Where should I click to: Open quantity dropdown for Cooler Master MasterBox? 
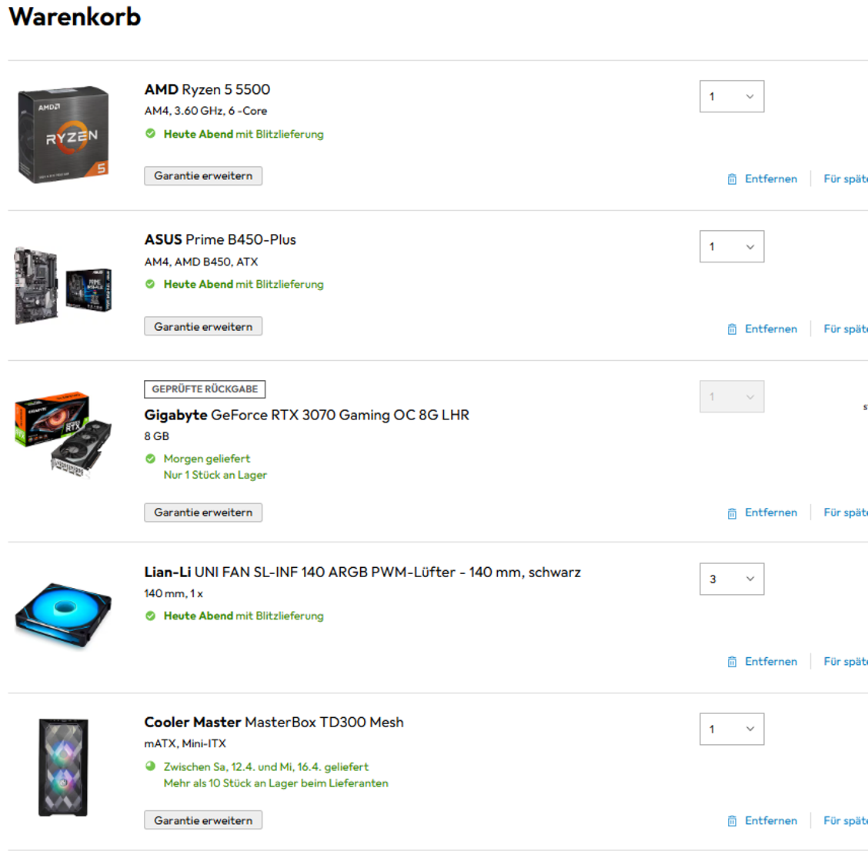(x=732, y=729)
